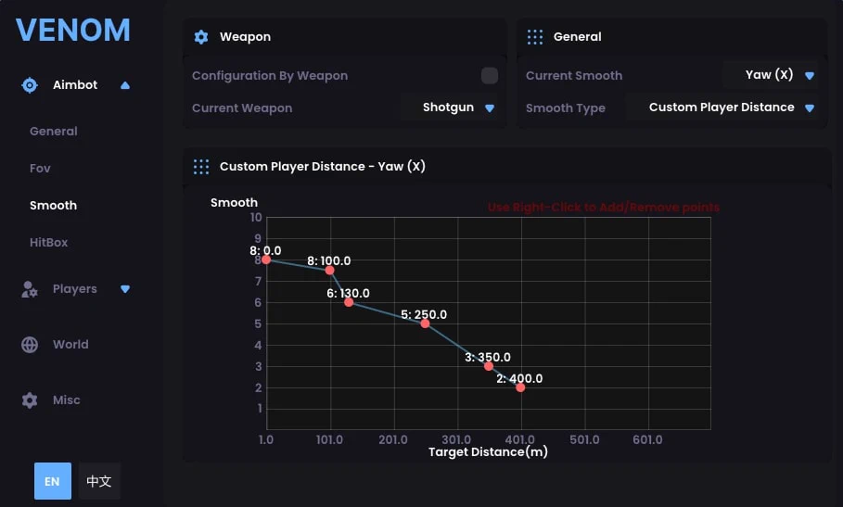The height and width of the screenshot is (507, 843).
Task: Open the Fov submenu item
Action: click(x=40, y=168)
